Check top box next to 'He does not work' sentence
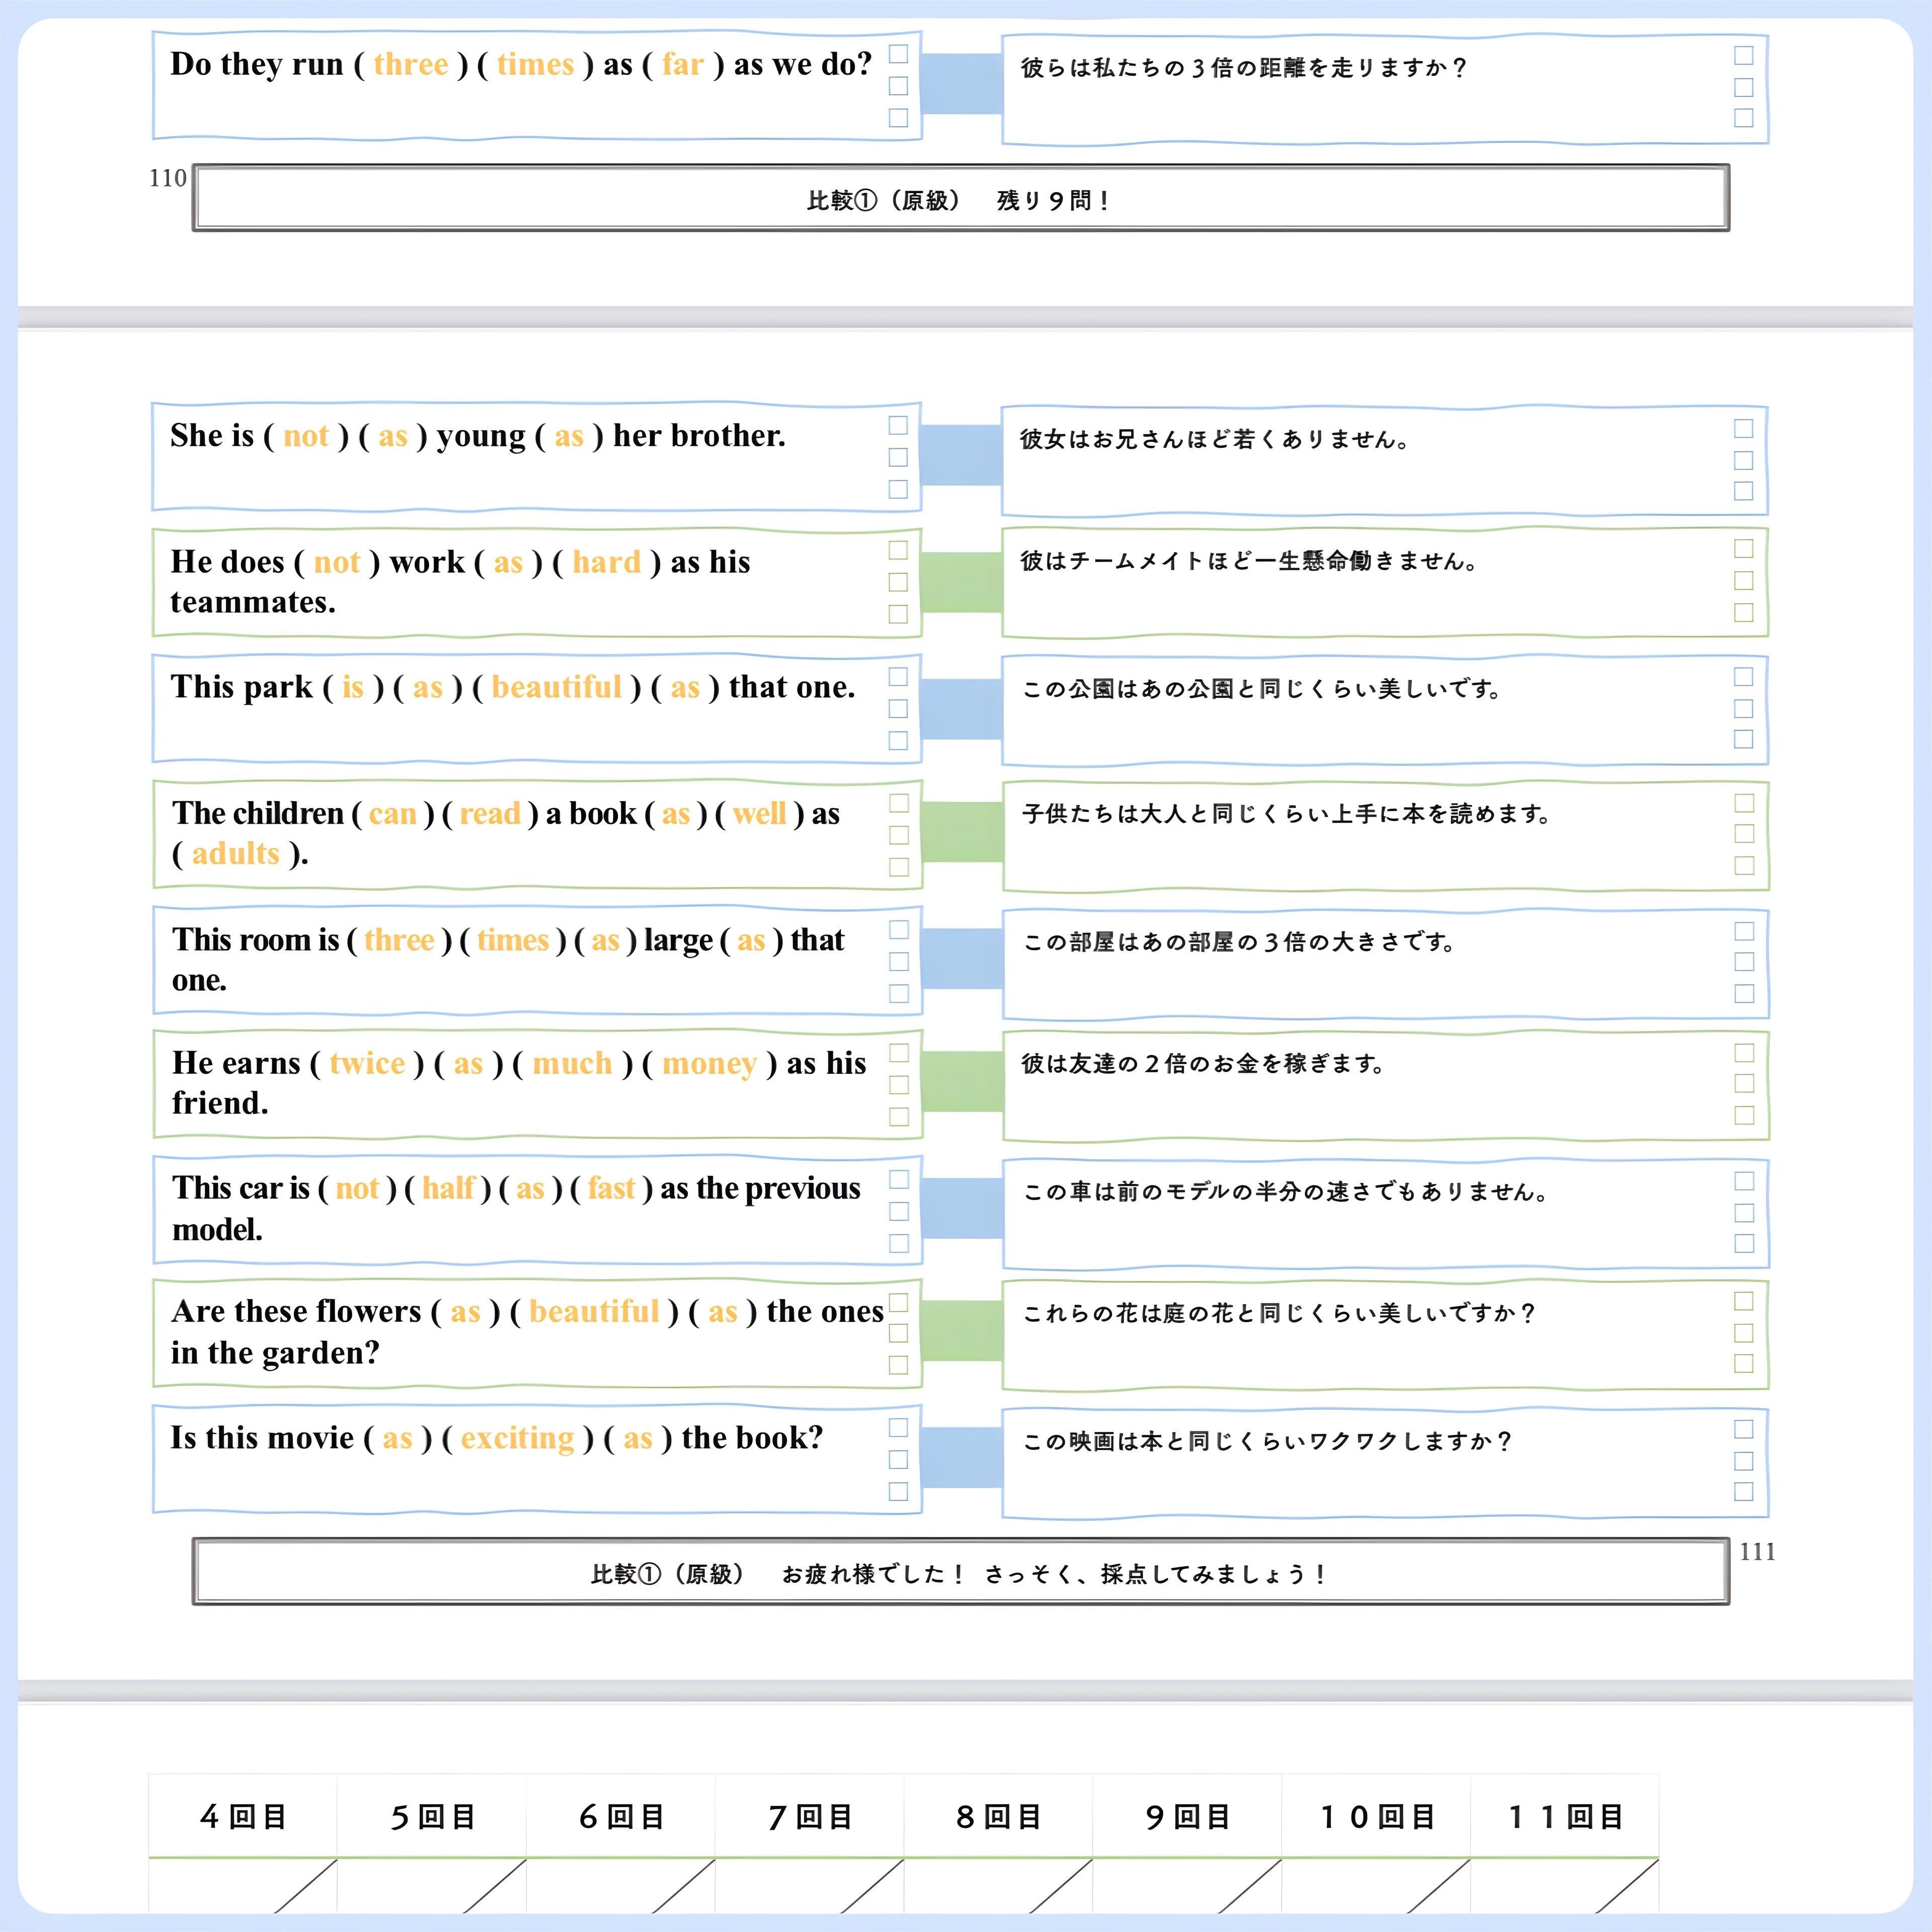Screen dimensions: 1932x1932 click(x=898, y=551)
